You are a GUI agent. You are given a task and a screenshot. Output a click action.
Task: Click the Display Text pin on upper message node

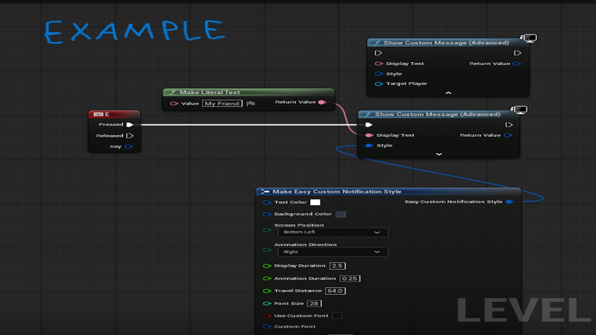(x=379, y=64)
